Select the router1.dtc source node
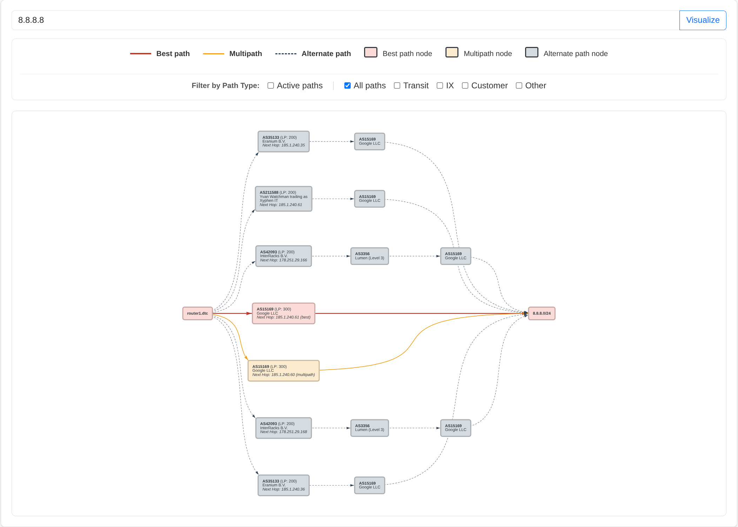The height and width of the screenshot is (527, 738). pos(197,313)
